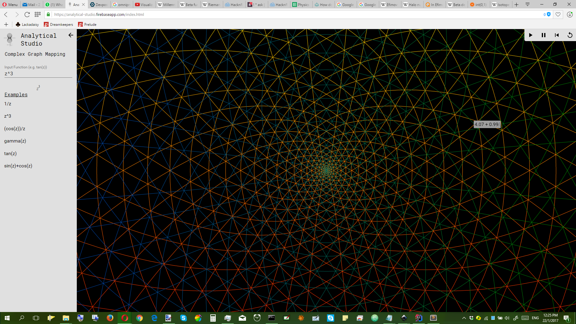This screenshot has height=324, width=576.
Task: Pause the graph animation
Action: point(543,35)
